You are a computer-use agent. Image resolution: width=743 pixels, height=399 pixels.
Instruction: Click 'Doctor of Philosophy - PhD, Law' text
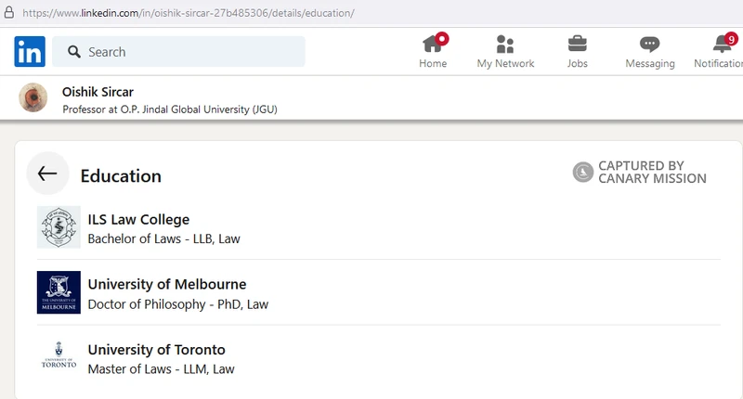(178, 304)
